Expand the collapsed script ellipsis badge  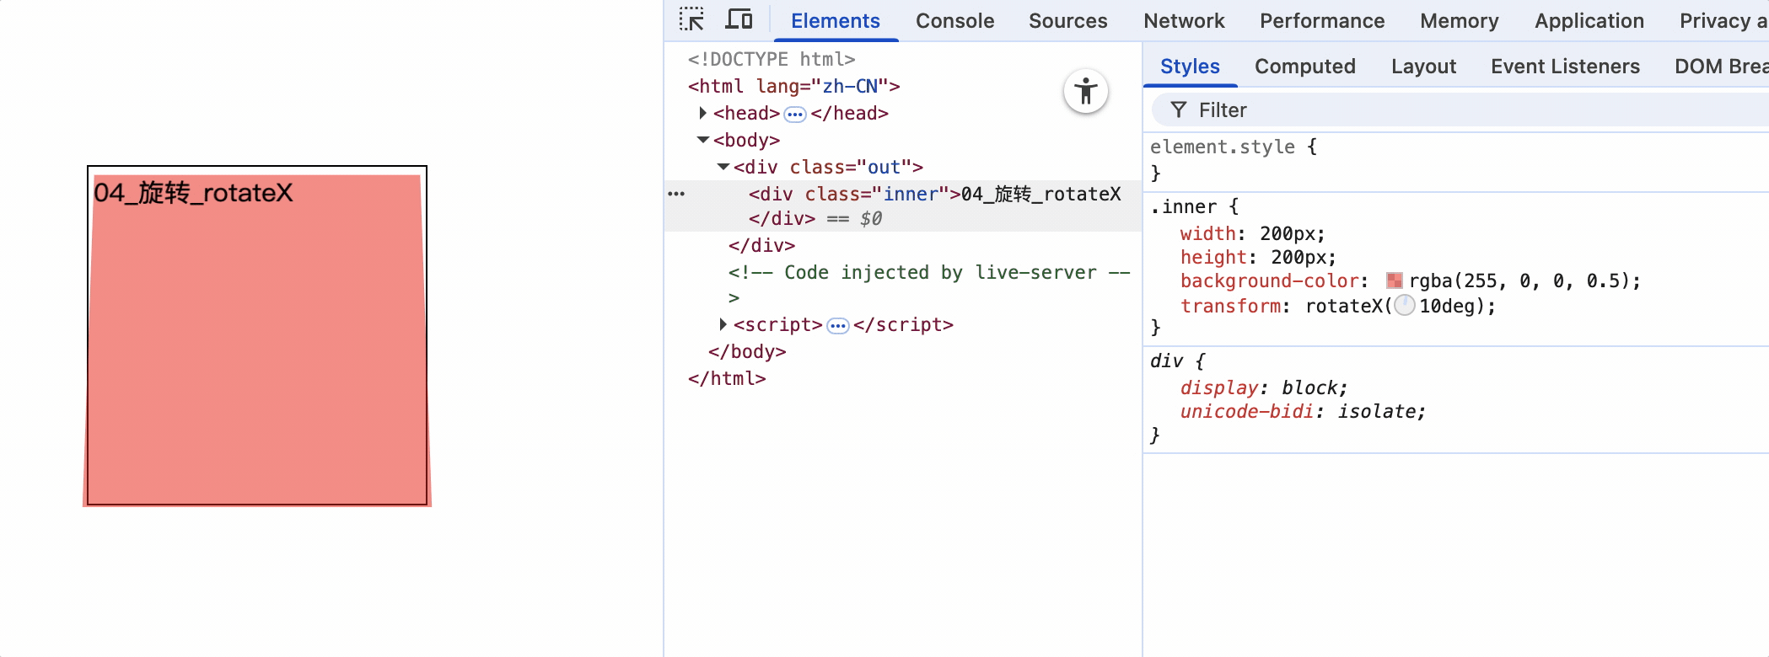point(838,326)
